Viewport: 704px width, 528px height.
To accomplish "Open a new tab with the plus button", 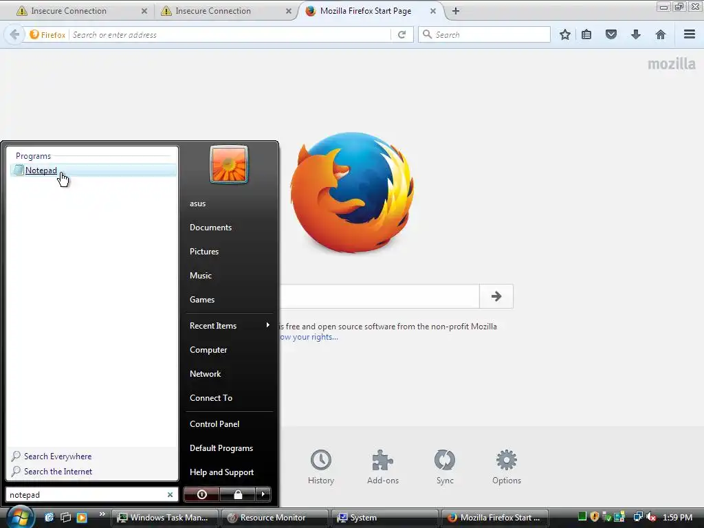I will pos(456,11).
